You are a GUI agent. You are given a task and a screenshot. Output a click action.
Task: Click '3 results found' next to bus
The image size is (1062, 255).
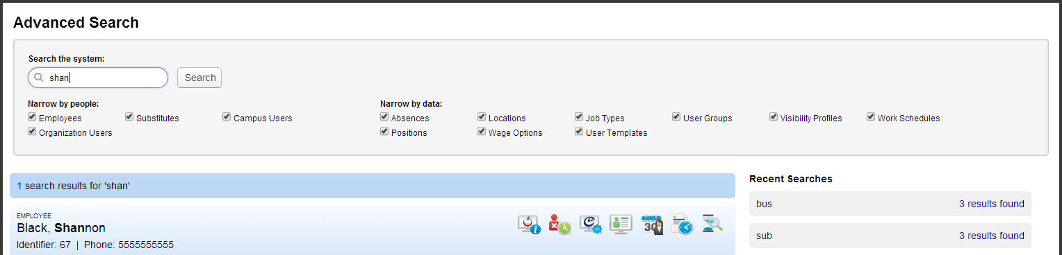coord(992,204)
